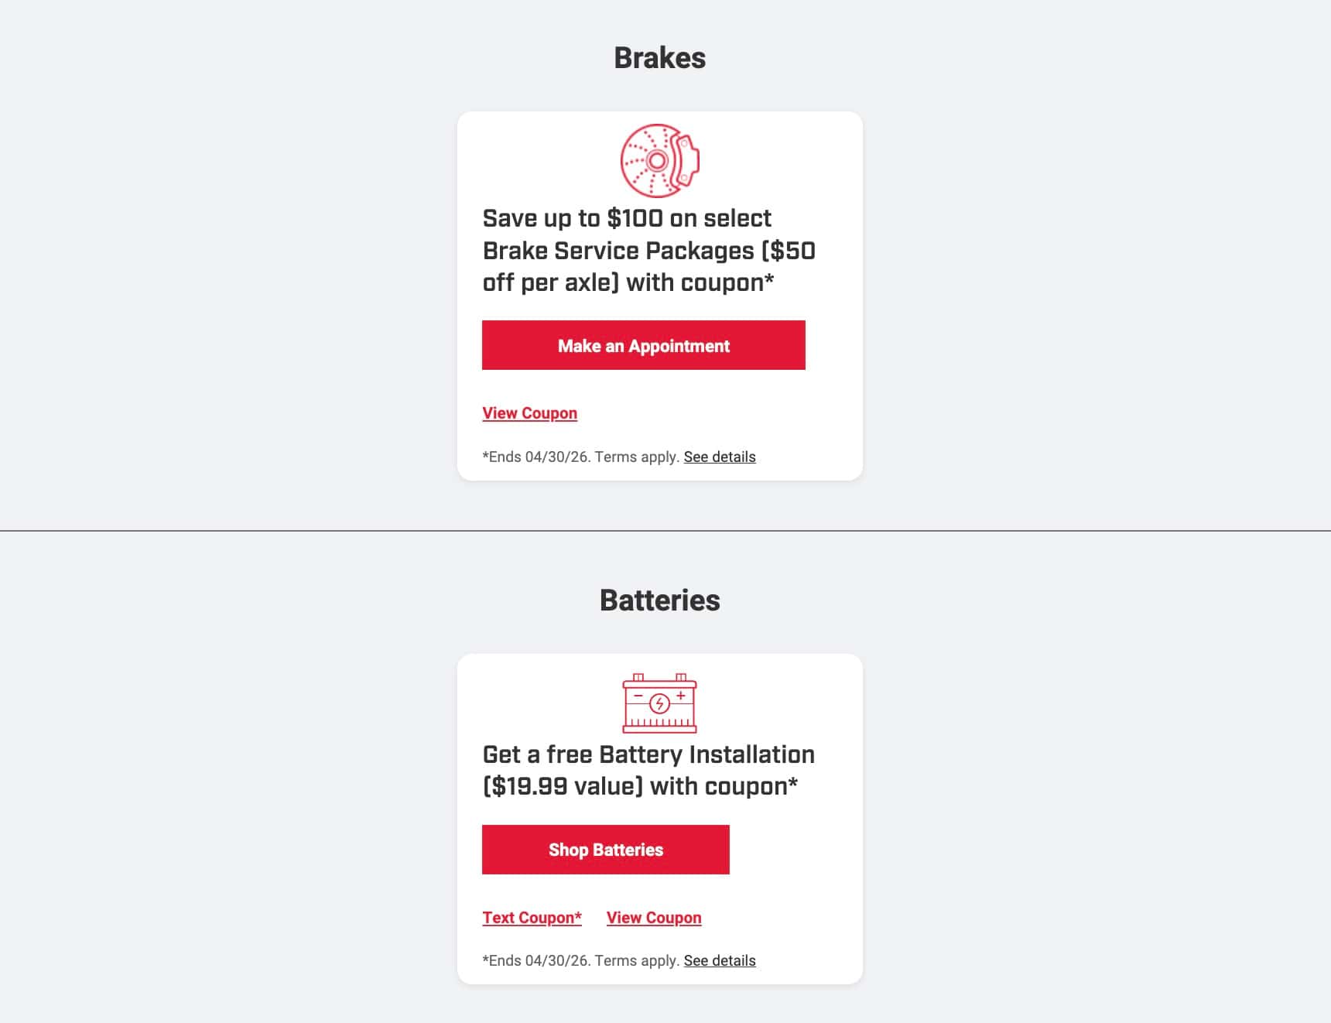Click the brake offer 'Ends 04/30/26' text
The image size is (1331, 1023).
580,457
